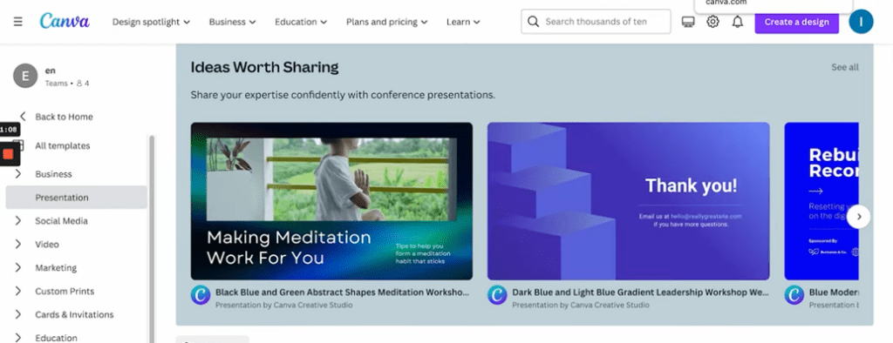893x343 pixels.
Task: Click the back arrow beside Back to Home
Action: coord(22,116)
